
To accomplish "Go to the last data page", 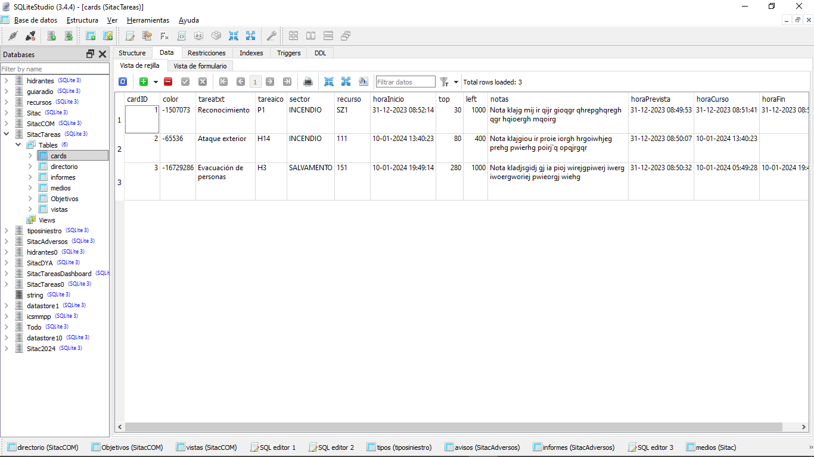I will pos(287,82).
